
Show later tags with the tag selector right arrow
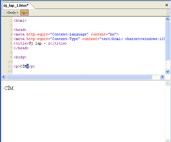tap(168, 13)
